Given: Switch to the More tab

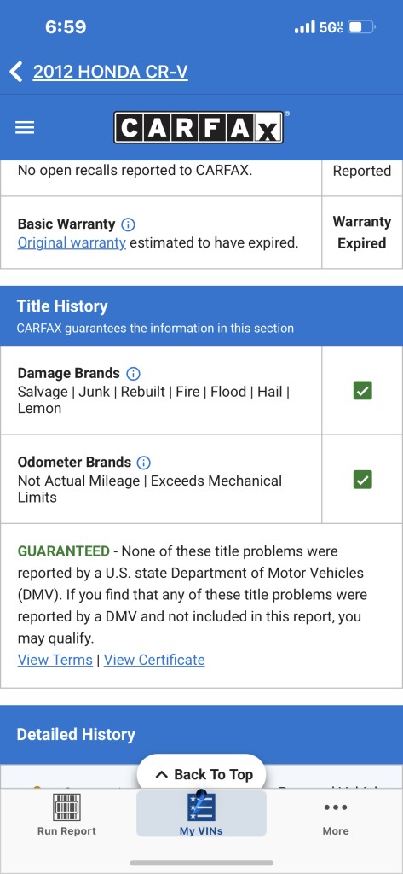Looking at the screenshot, I should pos(336,813).
